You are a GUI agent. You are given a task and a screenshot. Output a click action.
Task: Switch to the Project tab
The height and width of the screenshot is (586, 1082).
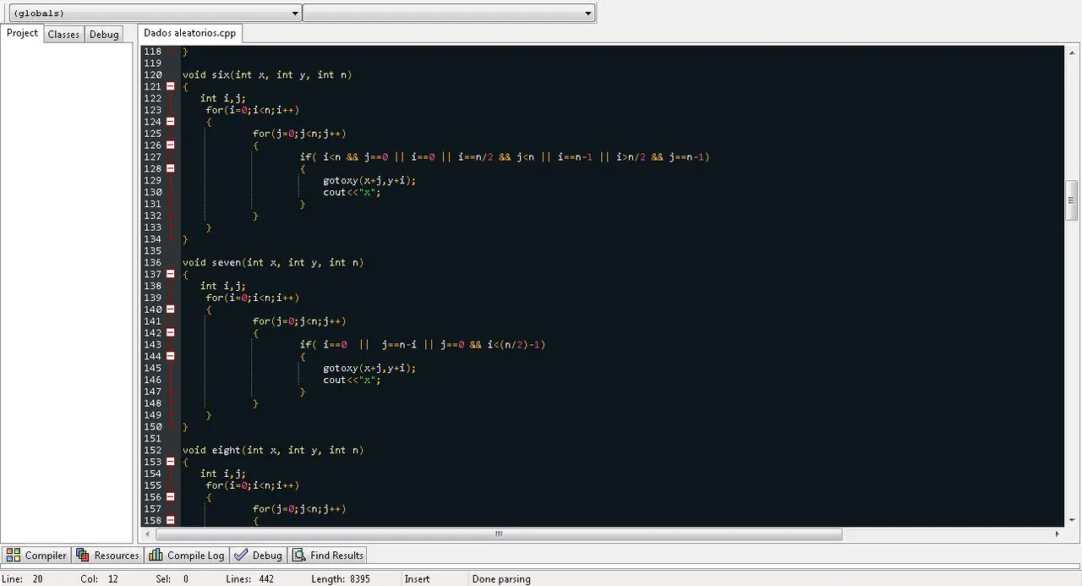point(22,33)
